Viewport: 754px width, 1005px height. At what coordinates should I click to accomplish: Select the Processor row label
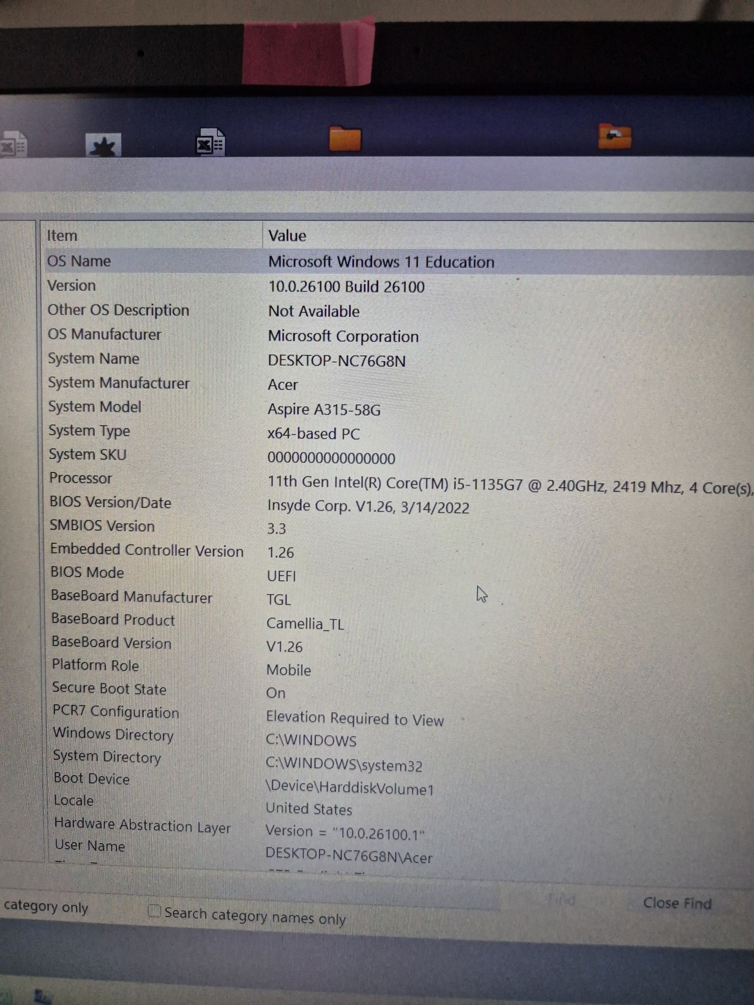(80, 478)
